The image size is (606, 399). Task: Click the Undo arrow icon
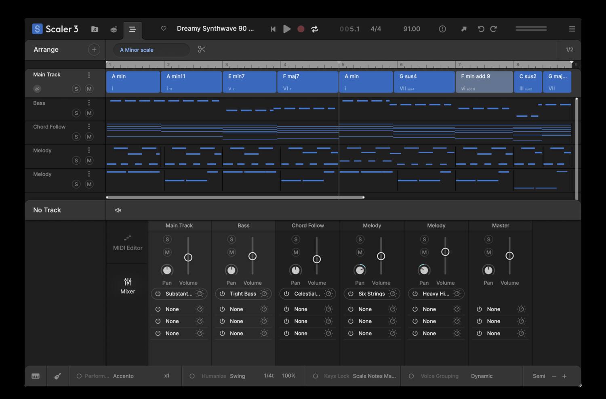pyautogui.click(x=481, y=29)
